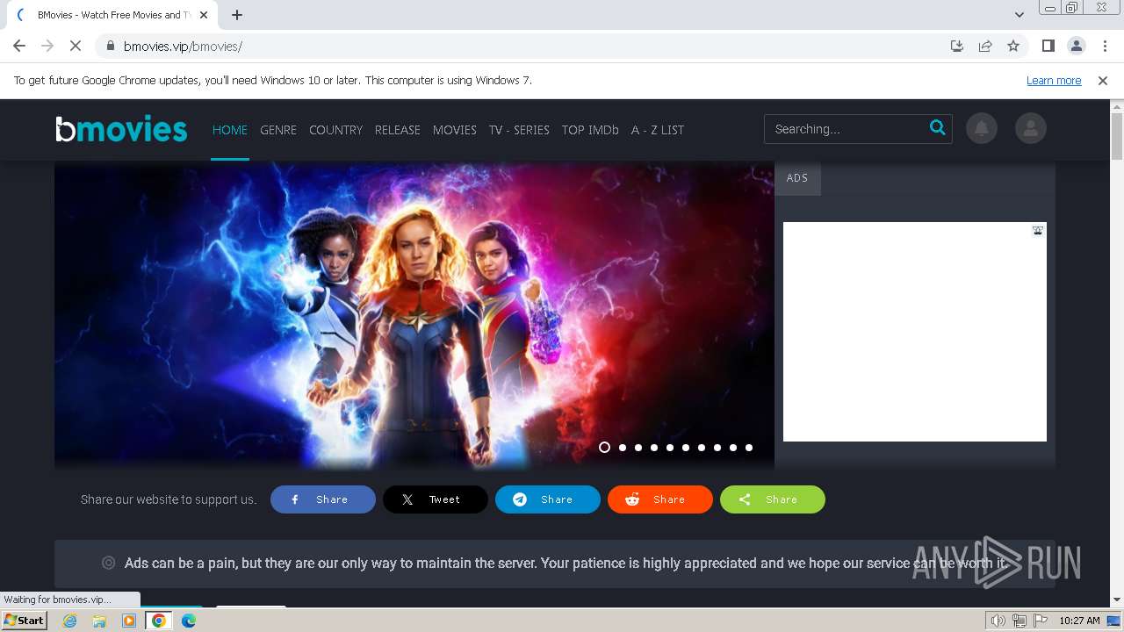
Task: Click the ADS tab label
Action: (797, 178)
